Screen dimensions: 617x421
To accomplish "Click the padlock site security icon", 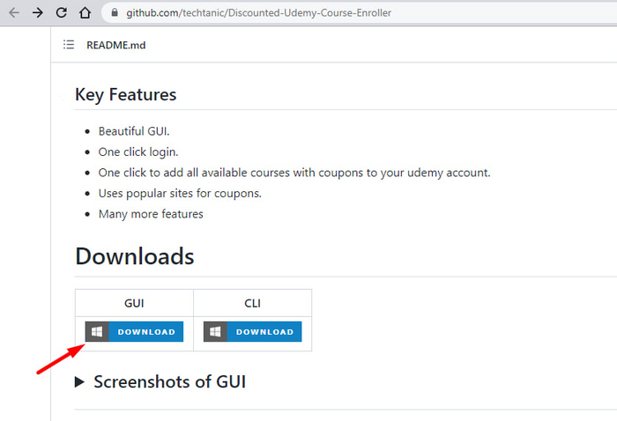I will [115, 12].
